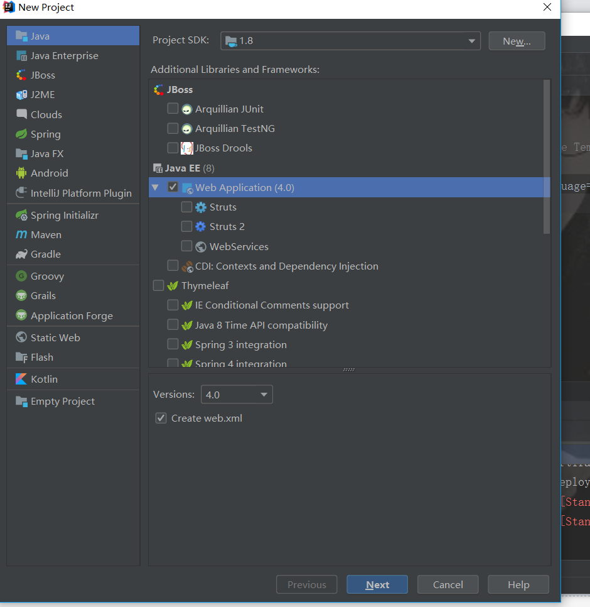This screenshot has height=607, width=590.
Task: Click the frameworks list vertical scrollbar
Action: [x=546, y=157]
